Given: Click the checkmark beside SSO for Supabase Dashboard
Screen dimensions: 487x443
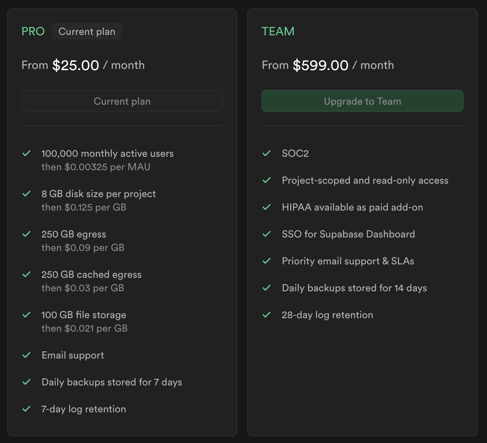Looking at the screenshot, I should pos(267,234).
